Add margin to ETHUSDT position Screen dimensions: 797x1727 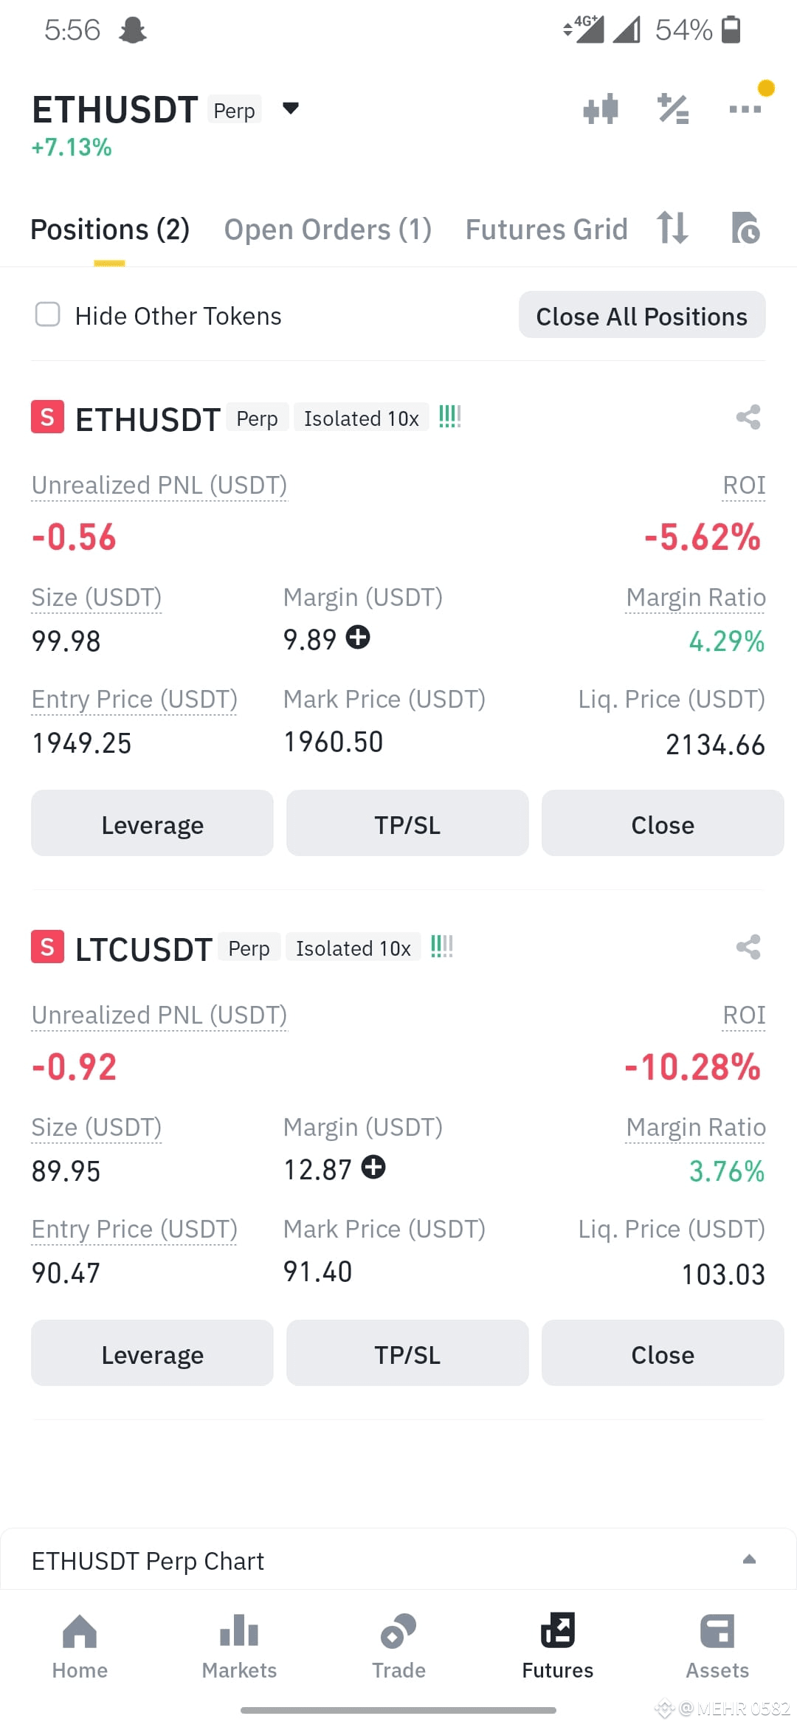click(x=359, y=637)
